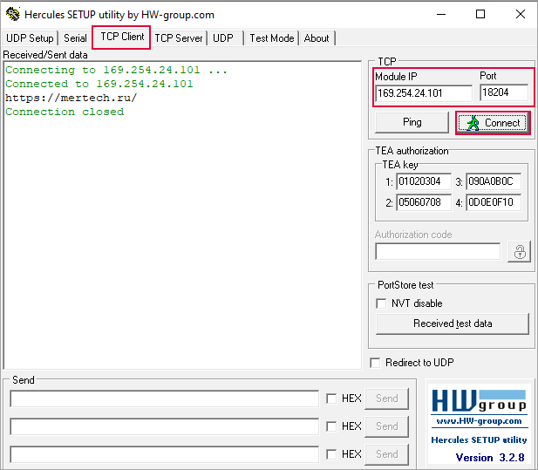538x470 pixels.
Task: Open the TCP Server tab
Action: (179, 38)
